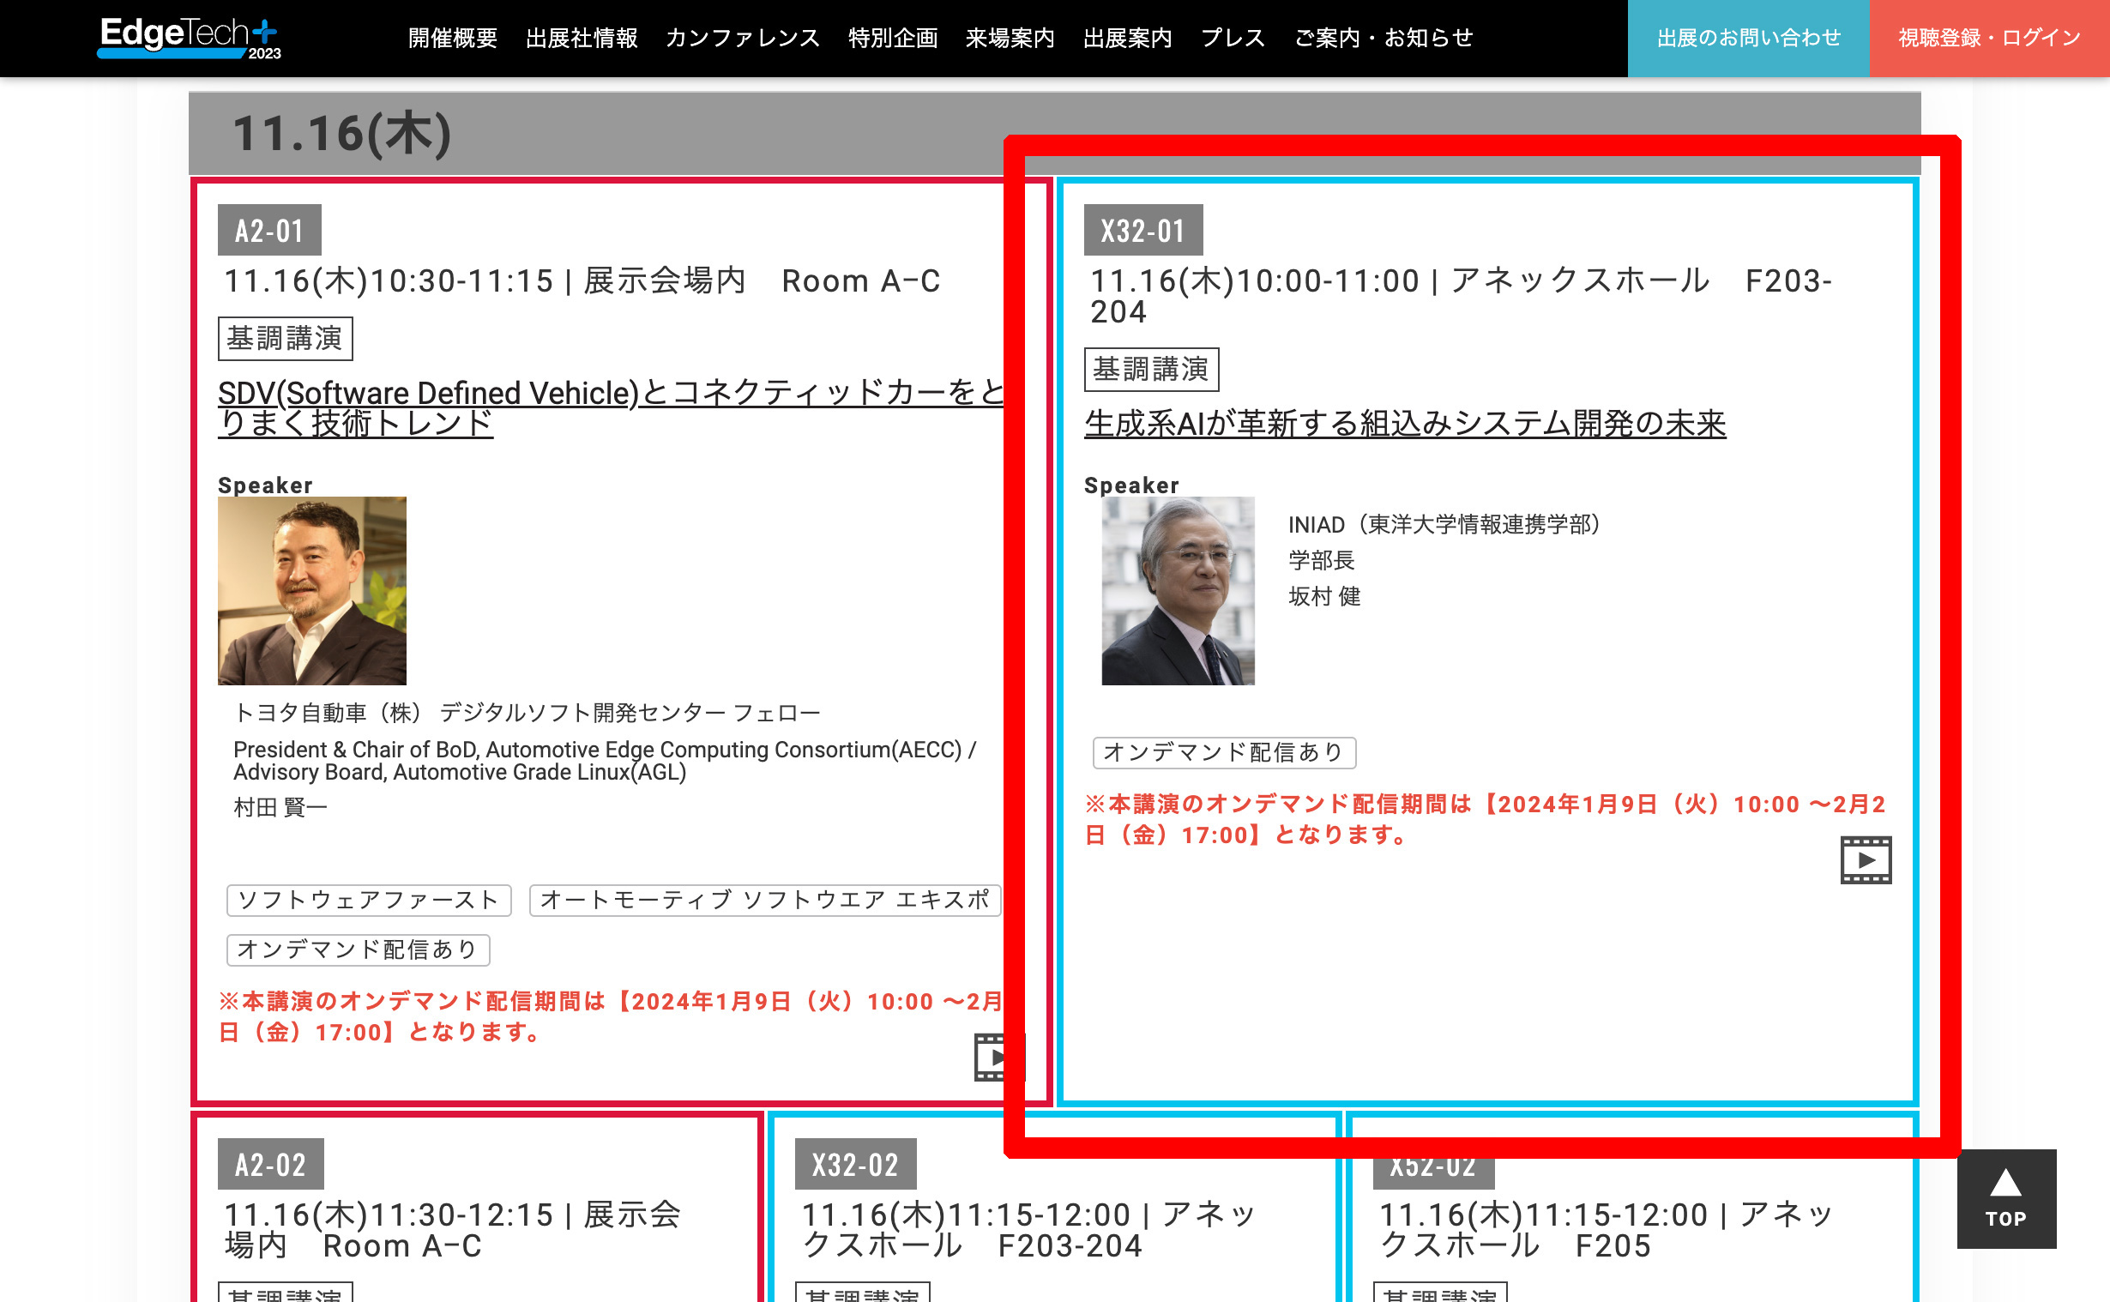2110x1302 pixels.
Task: Click the speaker 坂村 健 photo
Action: (1177, 591)
